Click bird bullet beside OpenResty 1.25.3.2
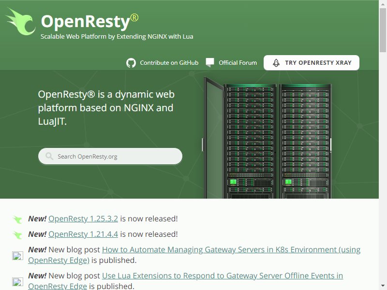 17,219
